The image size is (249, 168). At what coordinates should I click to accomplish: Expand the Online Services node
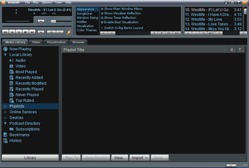tap(5, 112)
